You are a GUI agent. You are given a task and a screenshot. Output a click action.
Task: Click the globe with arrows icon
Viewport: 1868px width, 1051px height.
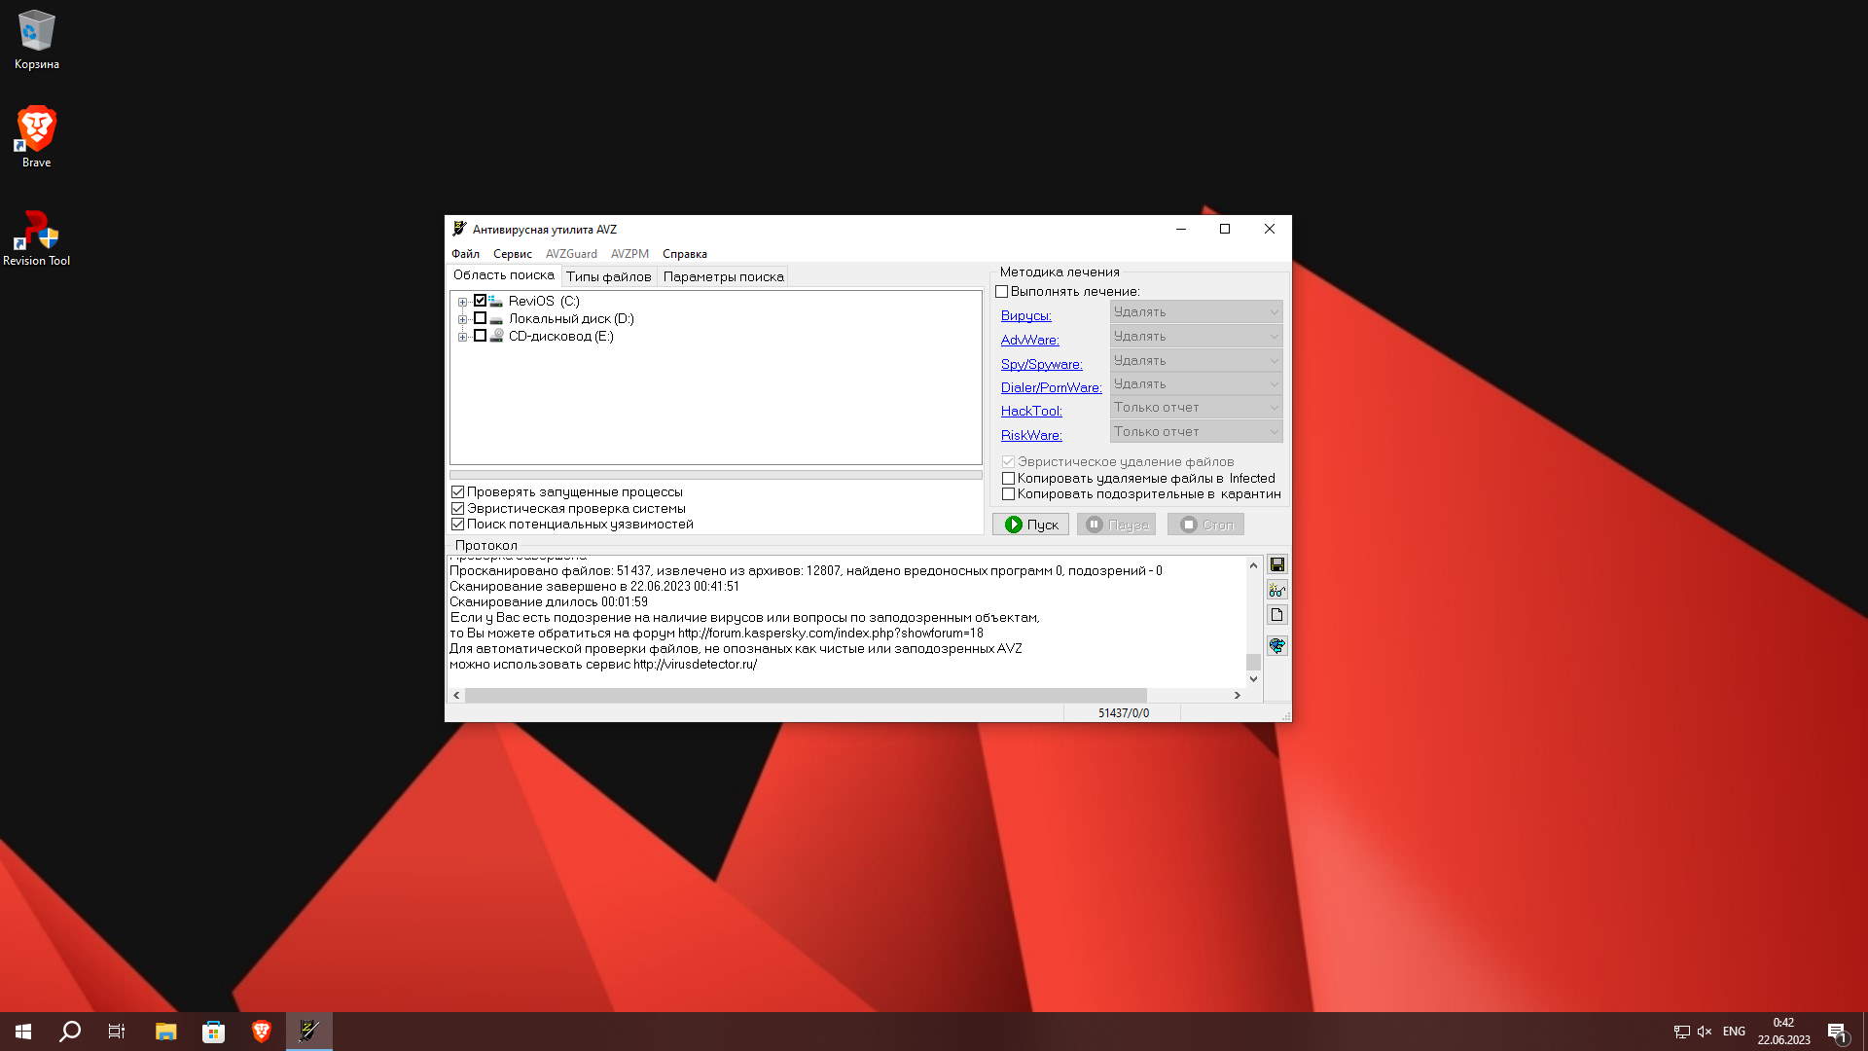tap(1276, 645)
